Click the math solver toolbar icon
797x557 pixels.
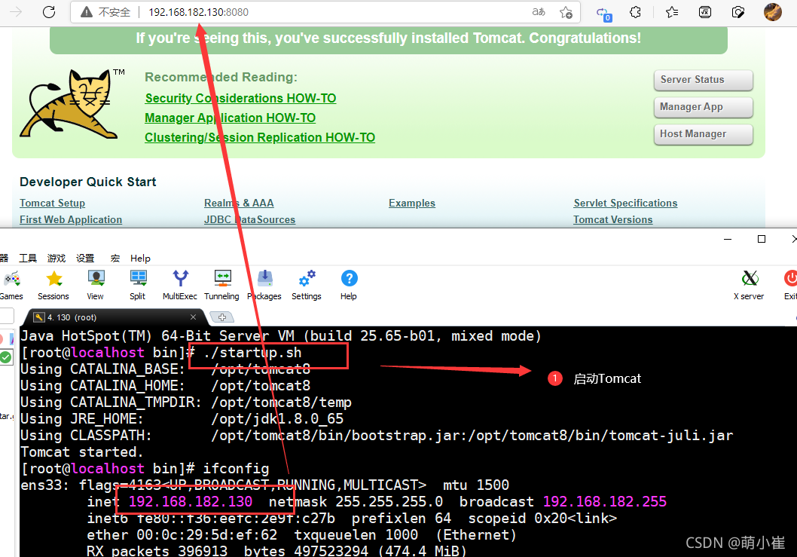(x=705, y=12)
